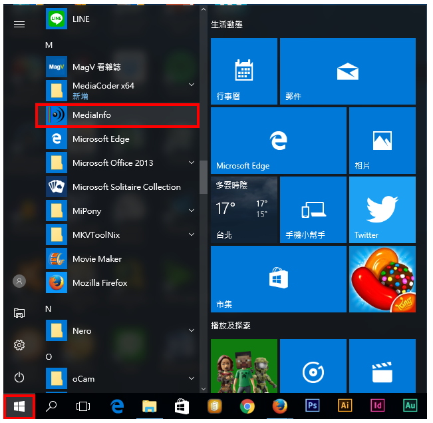Launch Chrome from the taskbar
The height and width of the screenshot is (423, 433).
coord(247,406)
